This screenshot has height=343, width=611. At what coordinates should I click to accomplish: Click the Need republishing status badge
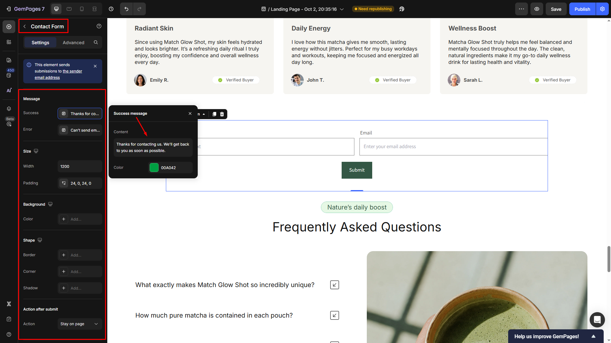pos(373,9)
